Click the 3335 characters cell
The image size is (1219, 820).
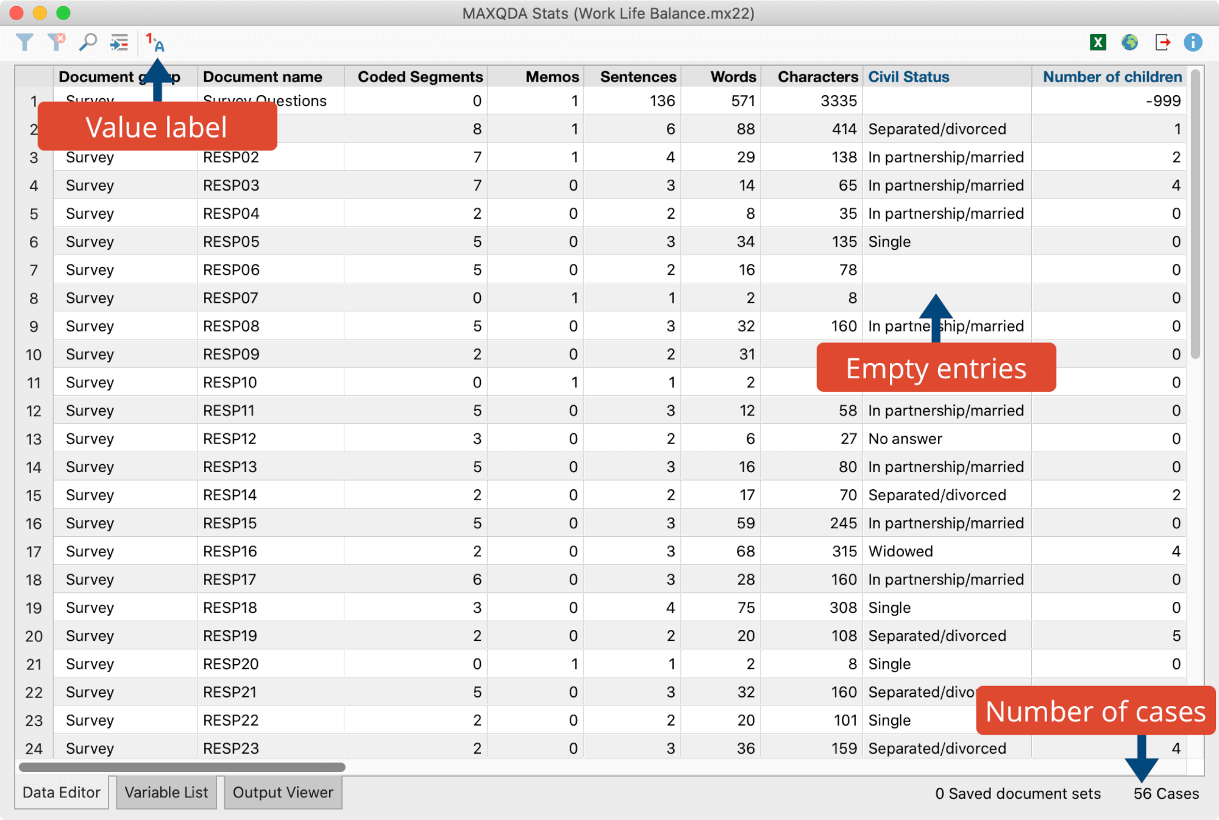[x=811, y=101]
